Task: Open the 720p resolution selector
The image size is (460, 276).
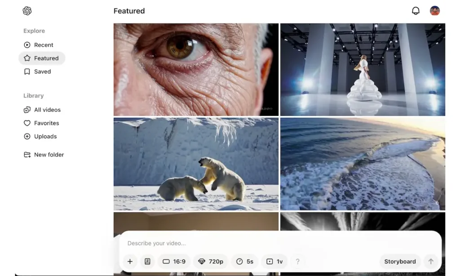Action: tap(210, 261)
